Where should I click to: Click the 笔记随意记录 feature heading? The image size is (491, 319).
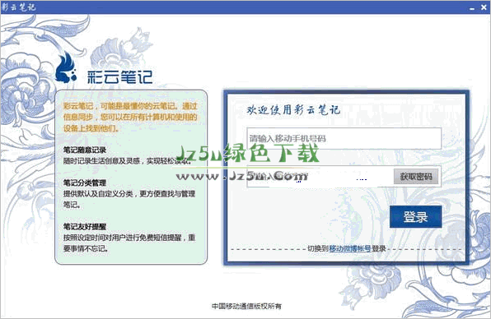[x=85, y=150]
